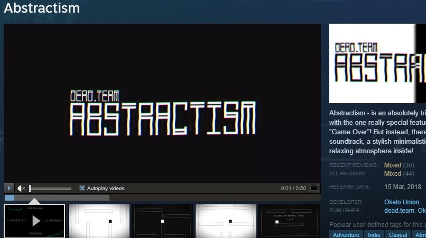Select the fifth dark screenshot thumbnail
This screenshot has width=426, height=238.
289,221
